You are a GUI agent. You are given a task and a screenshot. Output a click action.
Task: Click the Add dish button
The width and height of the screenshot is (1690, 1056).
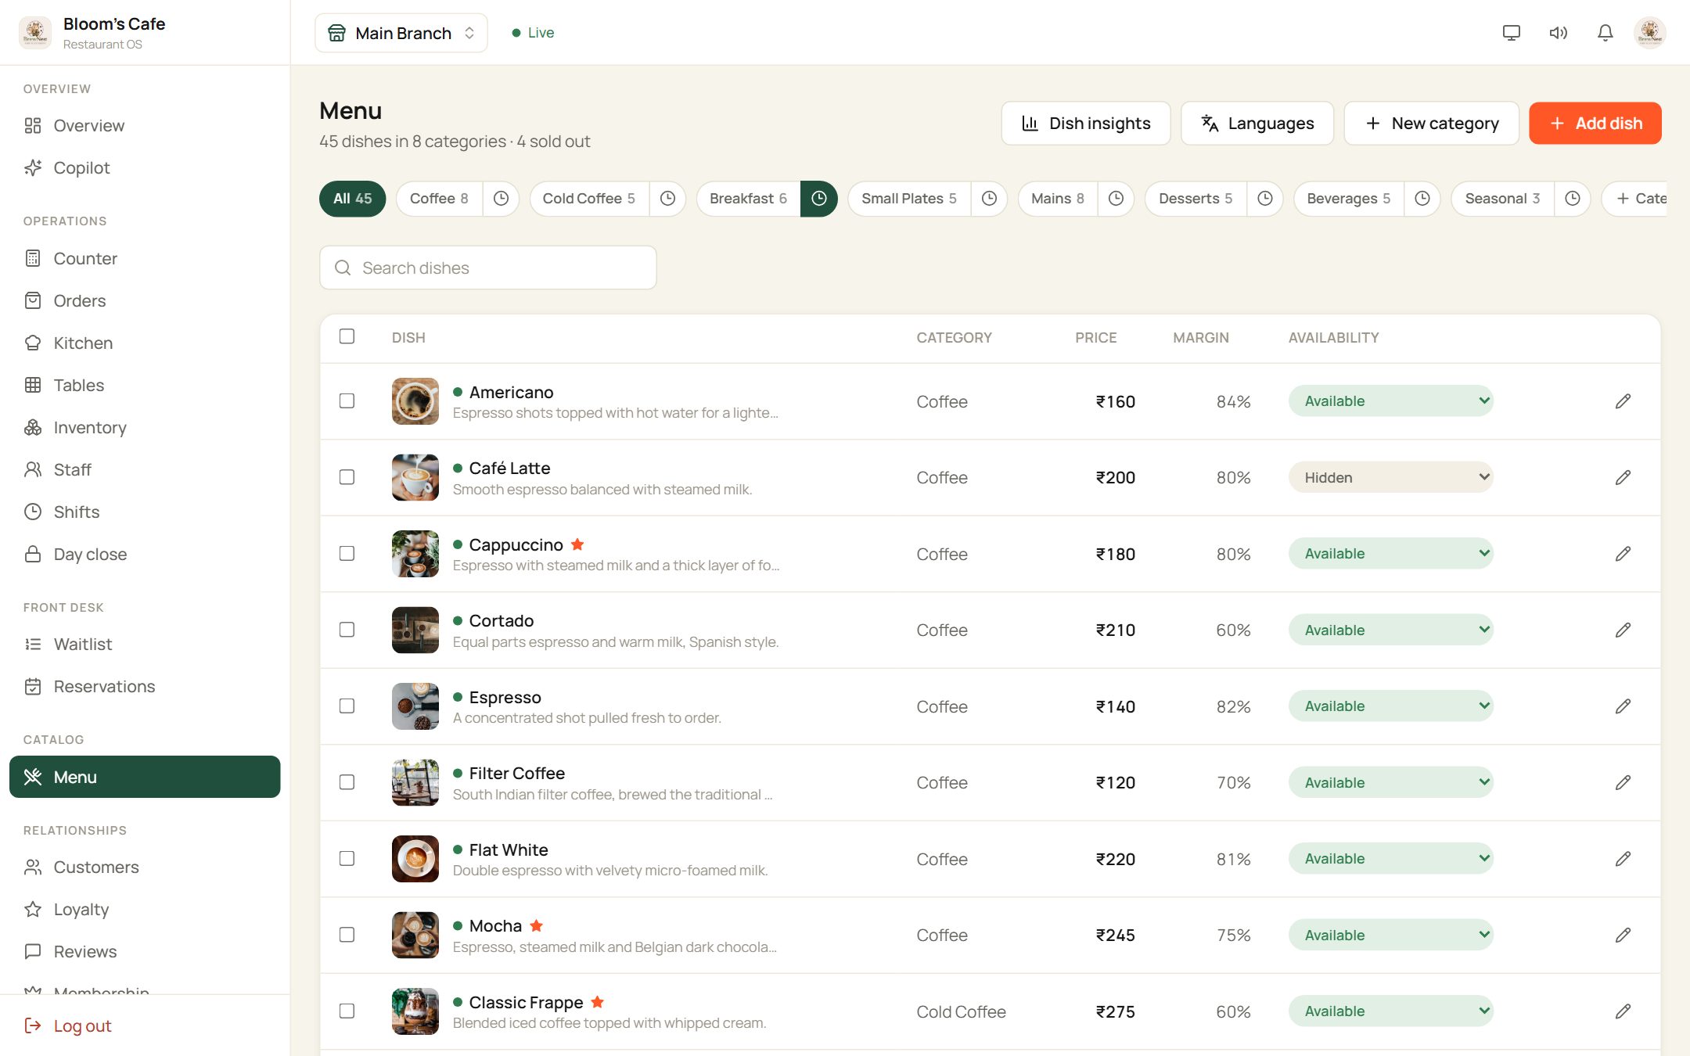coord(1595,123)
